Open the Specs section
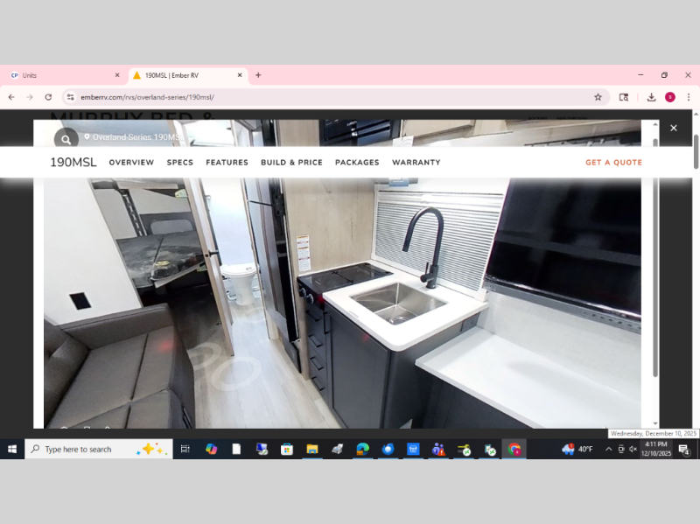 [179, 163]
